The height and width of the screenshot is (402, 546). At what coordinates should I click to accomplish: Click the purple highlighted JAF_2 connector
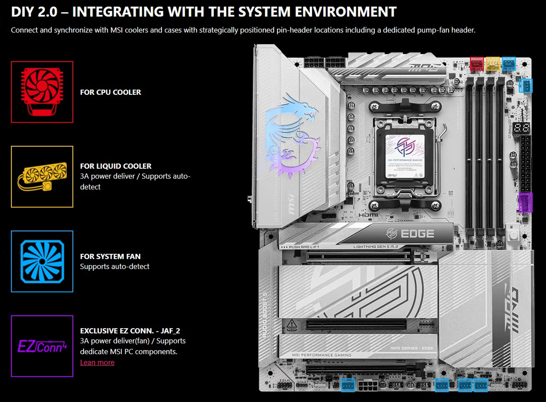coord(525,203)
